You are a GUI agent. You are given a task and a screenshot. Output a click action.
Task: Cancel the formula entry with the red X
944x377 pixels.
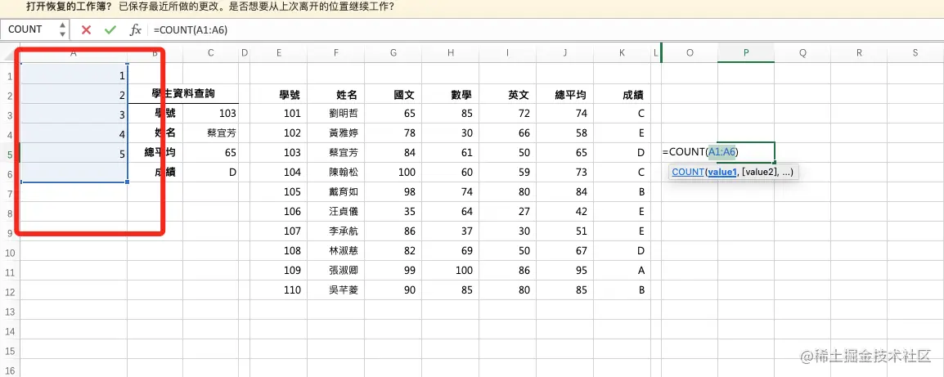(x=86, y=29)
